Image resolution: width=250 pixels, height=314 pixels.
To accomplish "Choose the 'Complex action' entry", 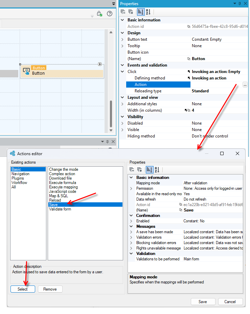I will click(85, 173).
